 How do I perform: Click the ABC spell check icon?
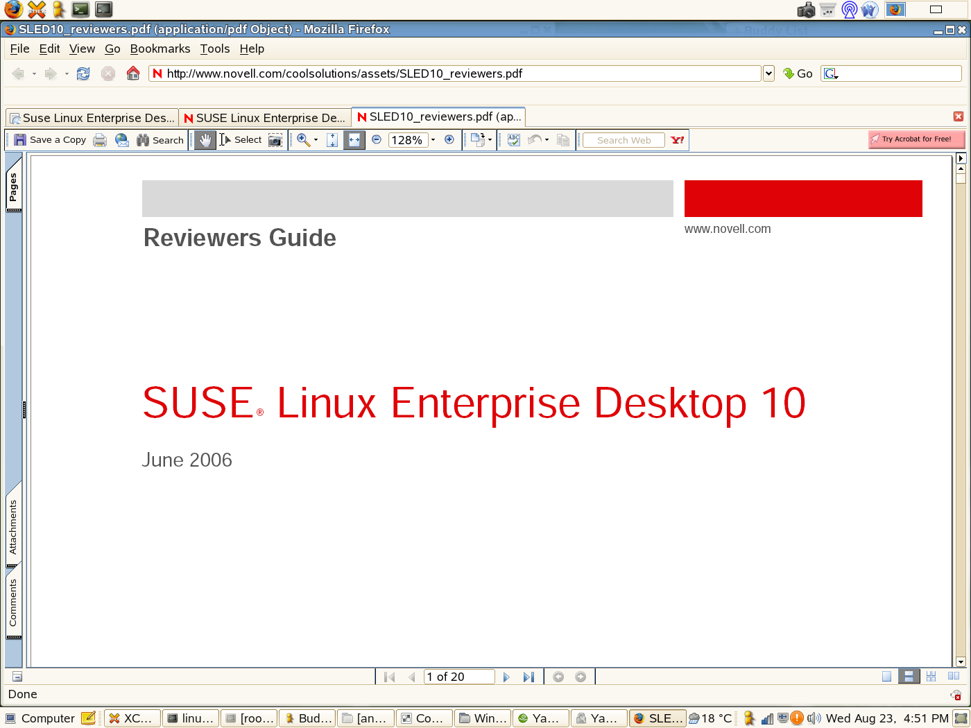[x=514, y=140]
